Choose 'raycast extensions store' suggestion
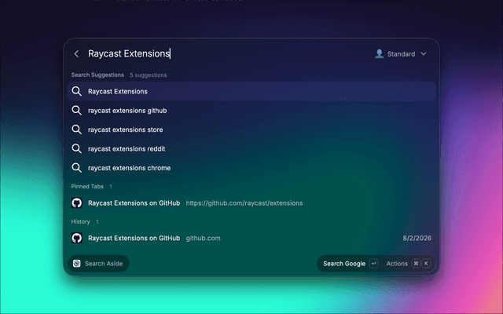Viewport: 503px width, 314px height. coord(251,130)
